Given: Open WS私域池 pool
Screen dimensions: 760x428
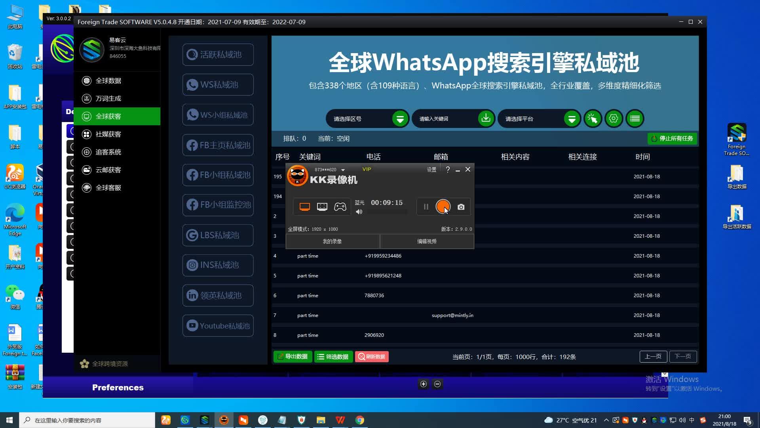Looking at the screenshot, I should pos(218,85).
